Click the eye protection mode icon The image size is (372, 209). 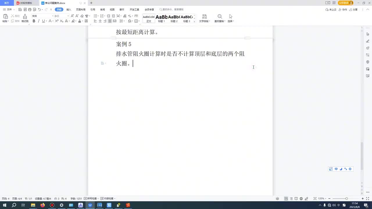tap(277, 199)
